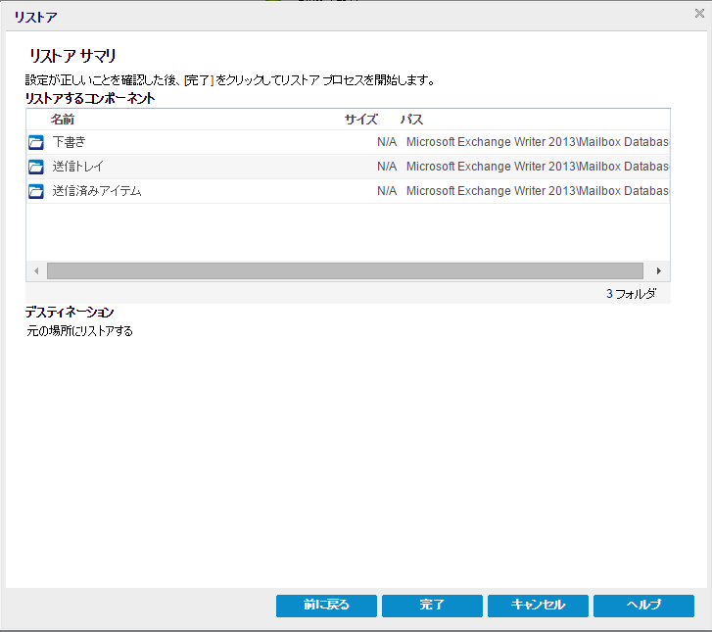Sort the list by the パス column header
This screenshot has height=632, width=712.
coord(411,120)
